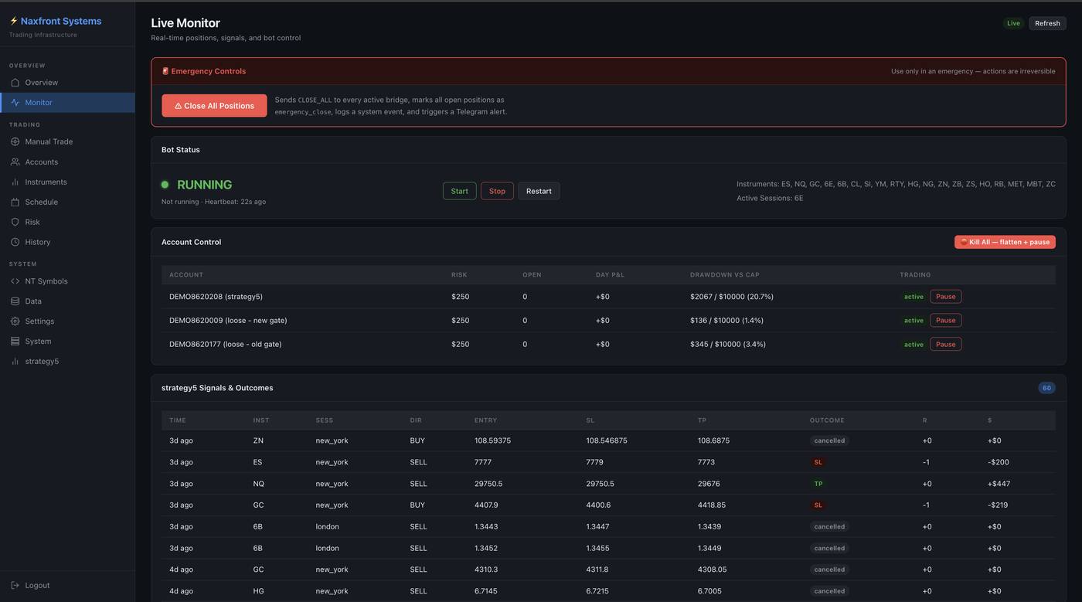1082x602 pixels.
Task: Click the Manual Trade icon
Action: click(15, 142)
